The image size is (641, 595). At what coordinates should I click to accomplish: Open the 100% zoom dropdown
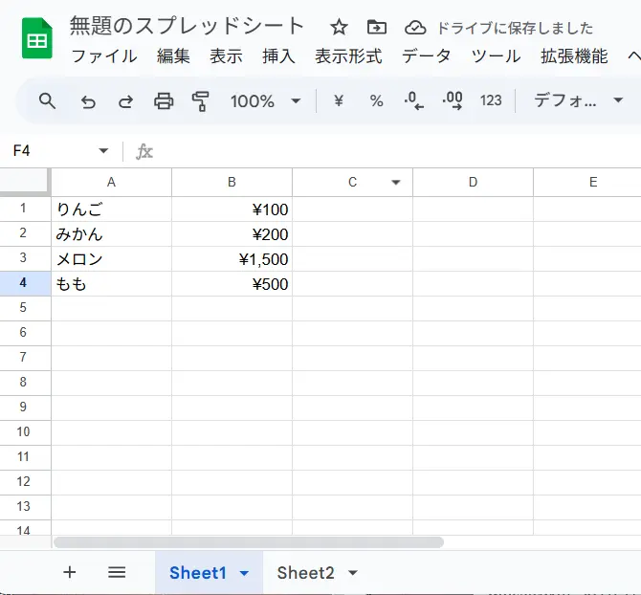click(x=296, y=100)
